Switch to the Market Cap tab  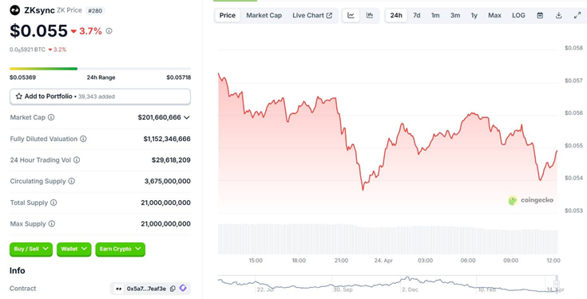point(264,15)
